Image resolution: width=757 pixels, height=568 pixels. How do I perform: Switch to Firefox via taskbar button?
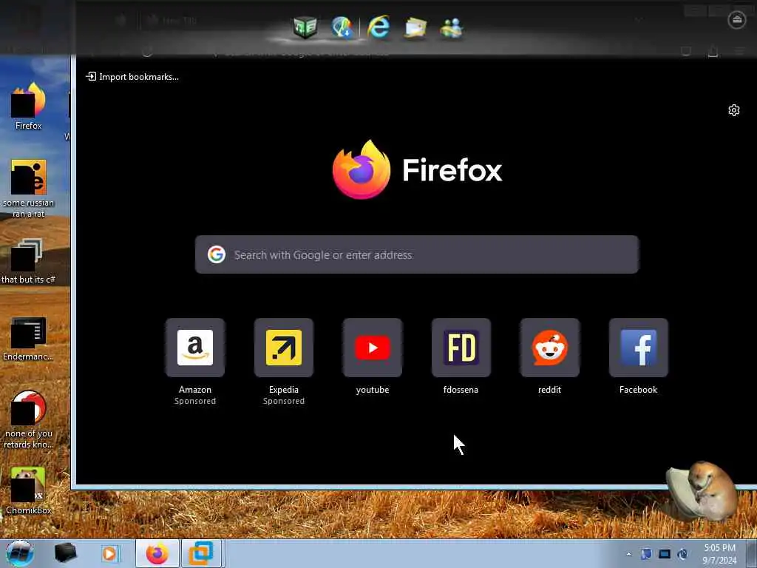[157, 553]
